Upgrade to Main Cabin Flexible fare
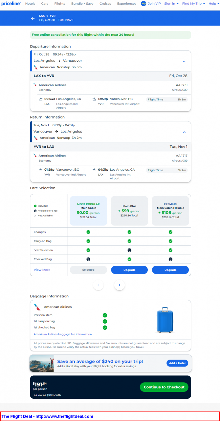 (x=170, y=270)
